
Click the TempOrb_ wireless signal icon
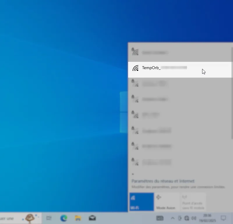[x=135, y=68]
